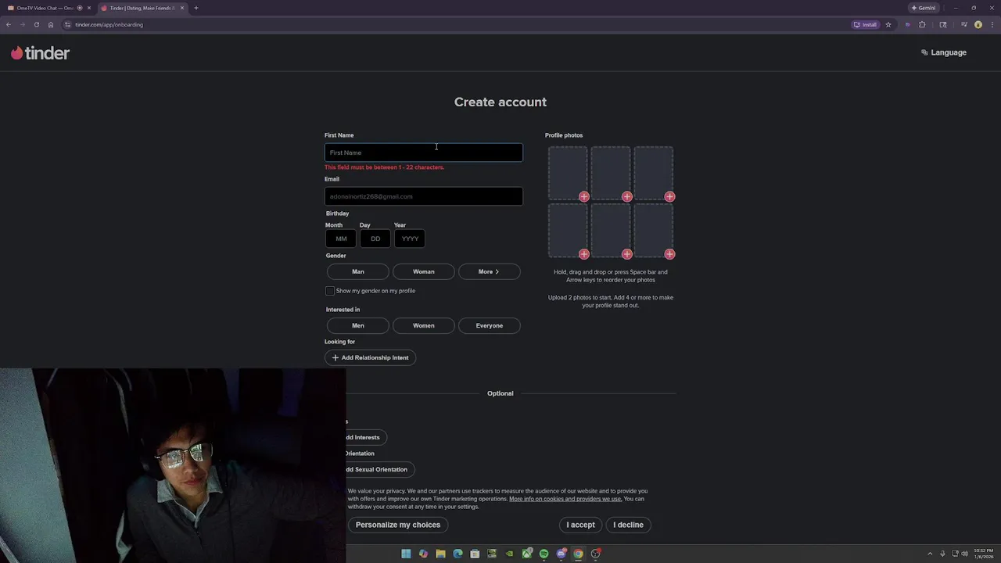
Task: Focus the First Name input field
Action: [x=424, y=152]
